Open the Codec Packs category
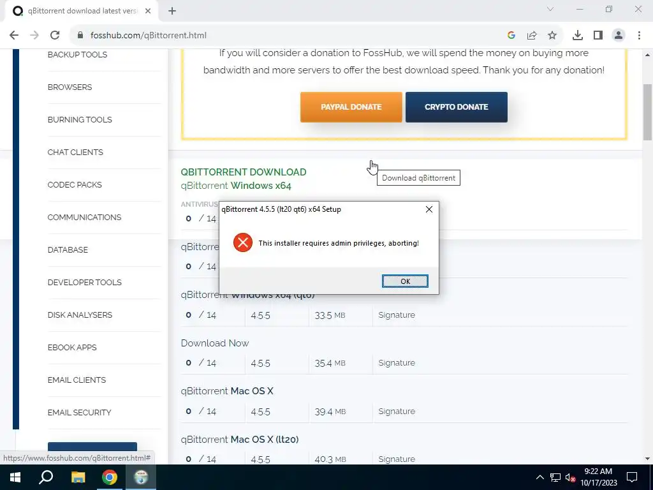Screen dimensions: 653x490 click(x=75, y=184)
